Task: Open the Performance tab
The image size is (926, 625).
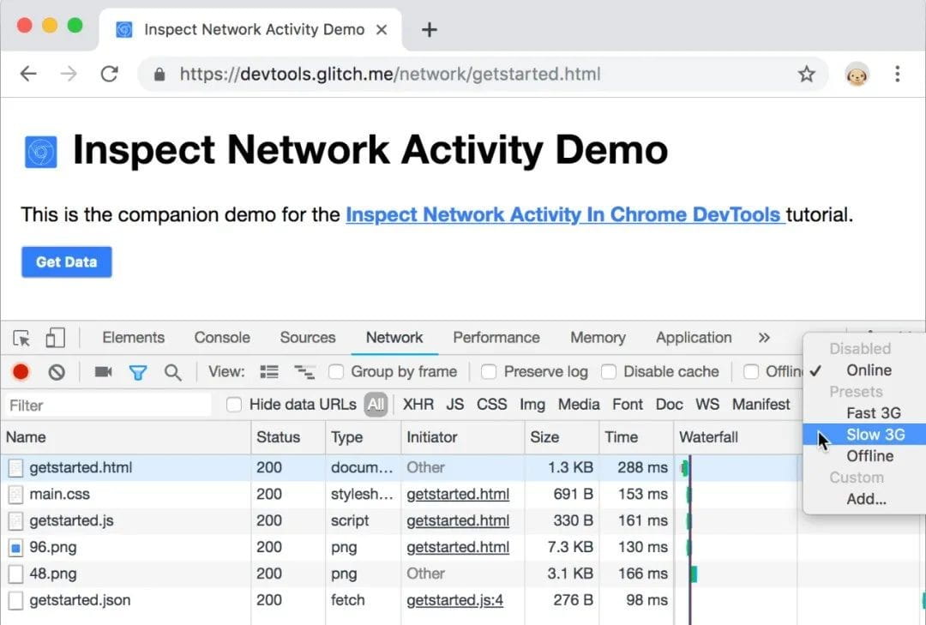Action: (x=496, y=338)
